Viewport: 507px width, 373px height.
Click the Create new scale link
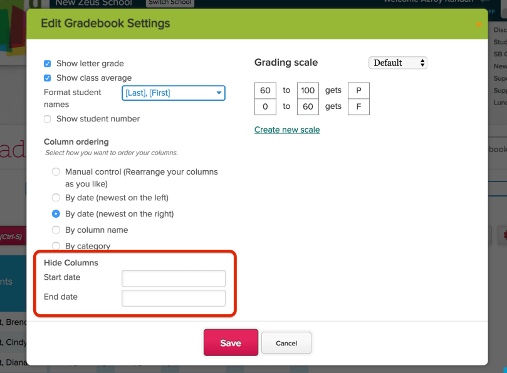(x=287, y=130)
